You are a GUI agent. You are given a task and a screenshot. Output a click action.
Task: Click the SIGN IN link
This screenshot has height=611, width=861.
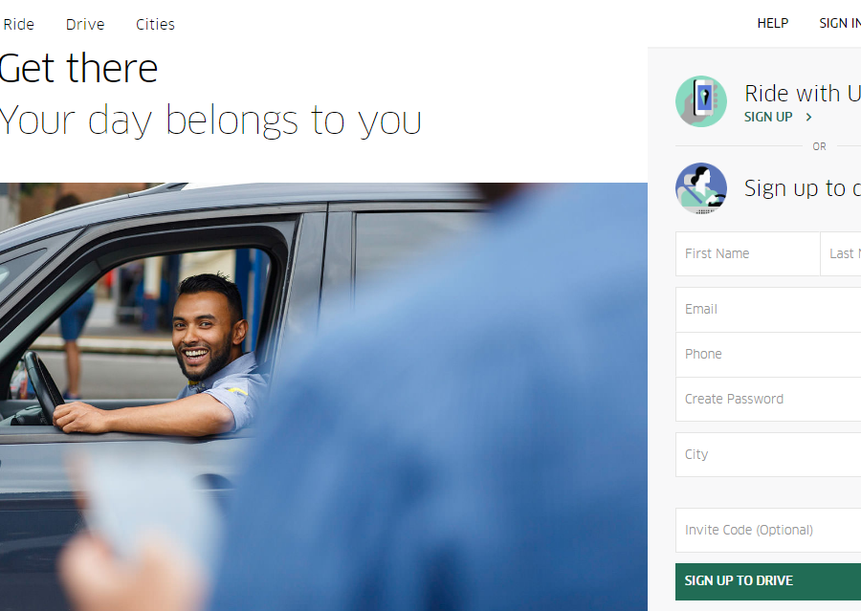click(x=840, y=23)
